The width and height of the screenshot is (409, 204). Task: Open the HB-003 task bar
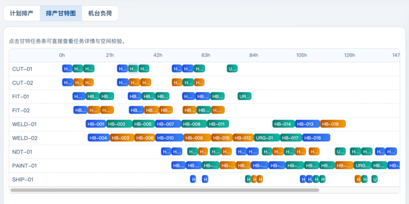pos(122,138)
